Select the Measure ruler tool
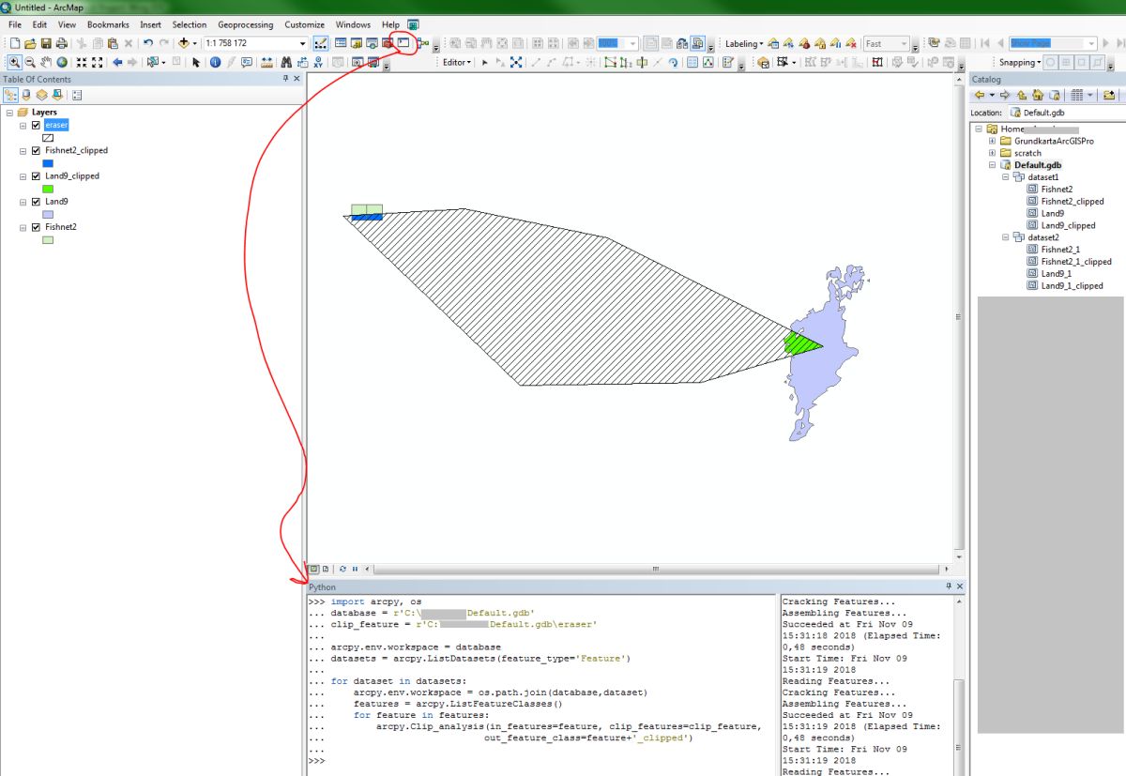 tap(266, 62)
